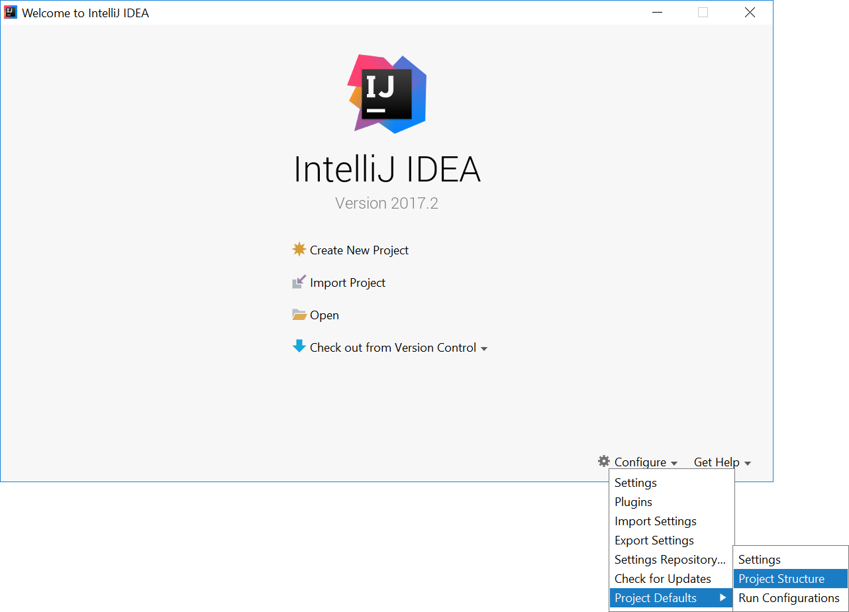Viewport: 849px width, 612px height.
Task: Click the yellow Open folder icon
Action: coord(299,315)
